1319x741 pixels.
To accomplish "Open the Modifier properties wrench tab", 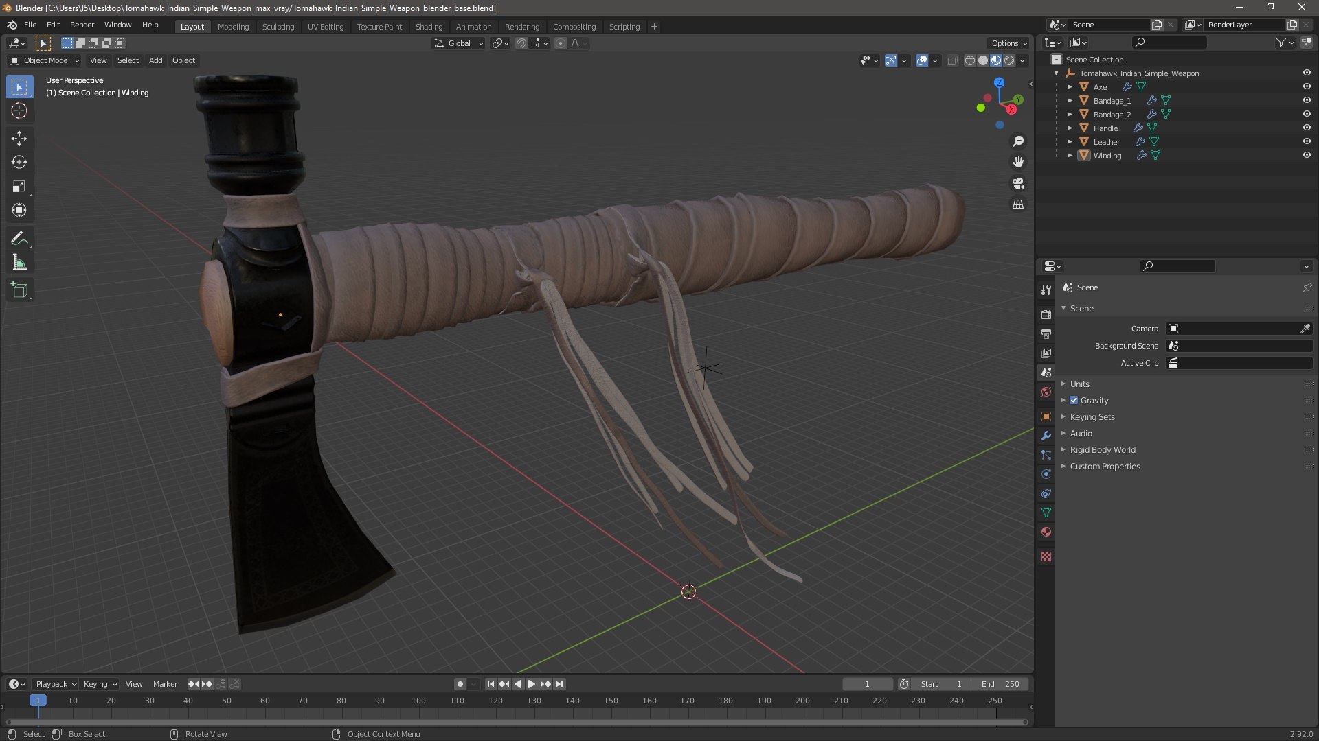I will 1046,436.
